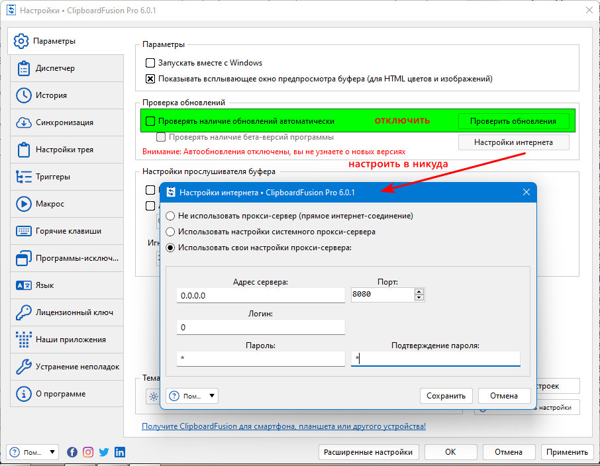This screenshot has width=600, height=466.
Task: Toggle Проверять наличие обновлений автоматически
Action: point(150,121)
